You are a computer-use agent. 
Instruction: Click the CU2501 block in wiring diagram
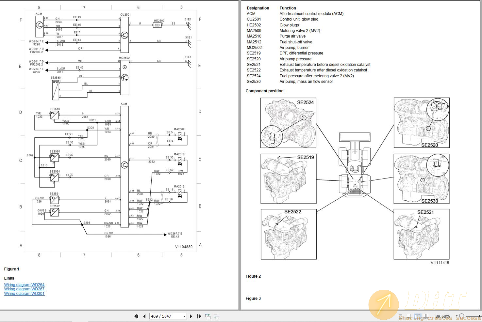click(125, 35)
